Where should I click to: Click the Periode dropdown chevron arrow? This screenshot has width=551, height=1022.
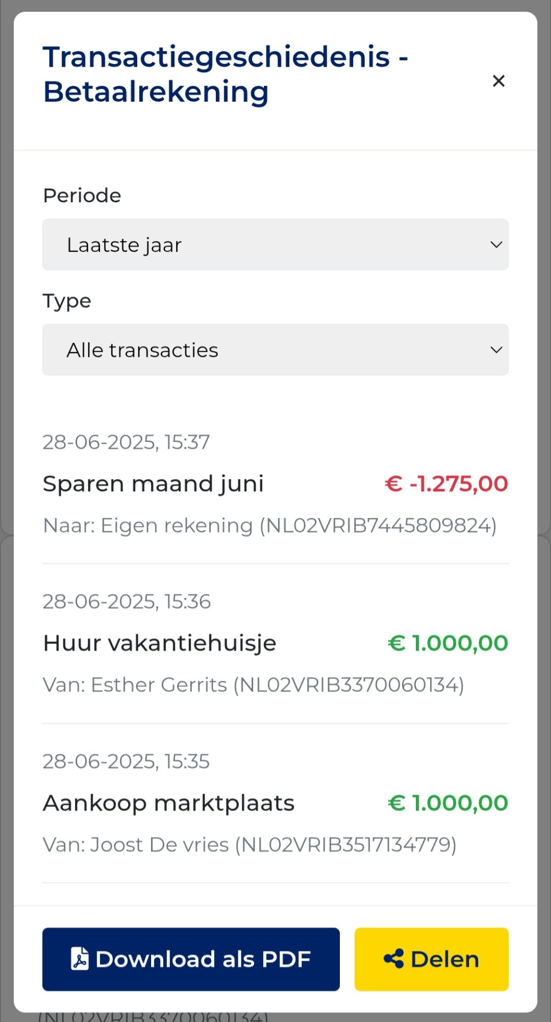496,245
